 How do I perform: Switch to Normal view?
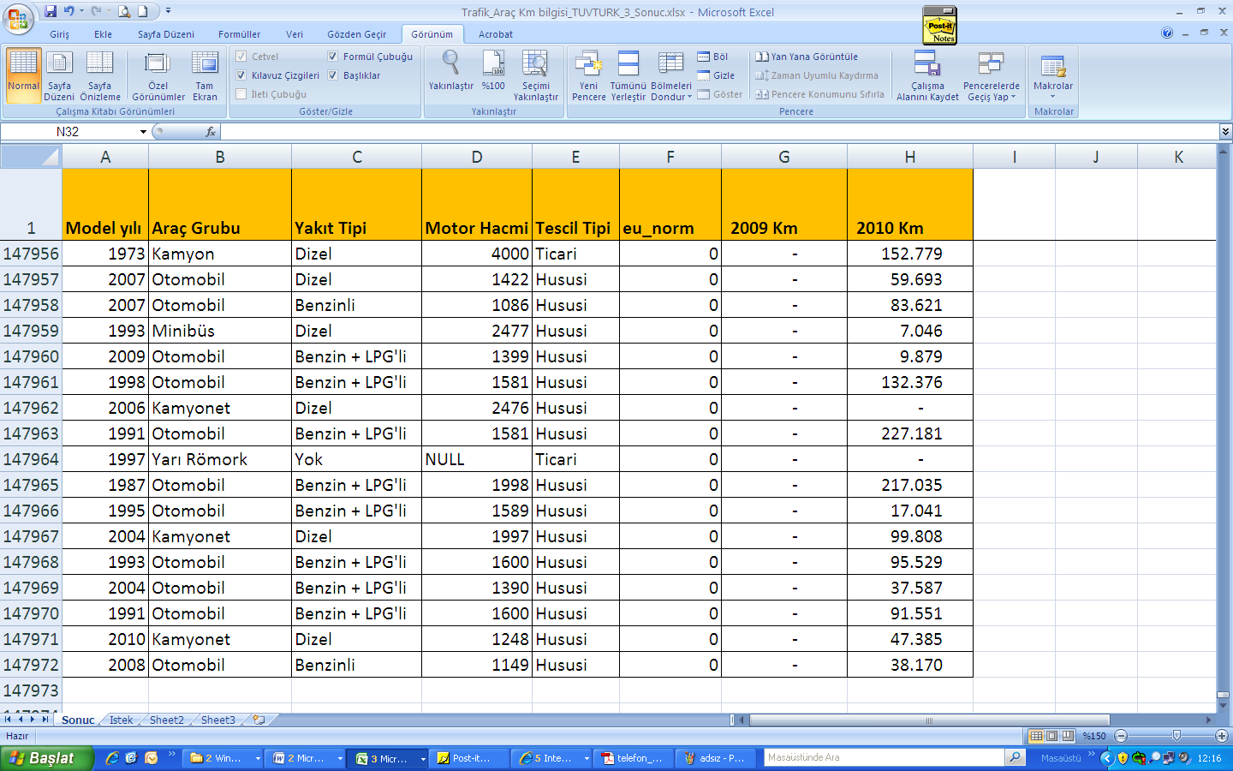click(23, 75)
